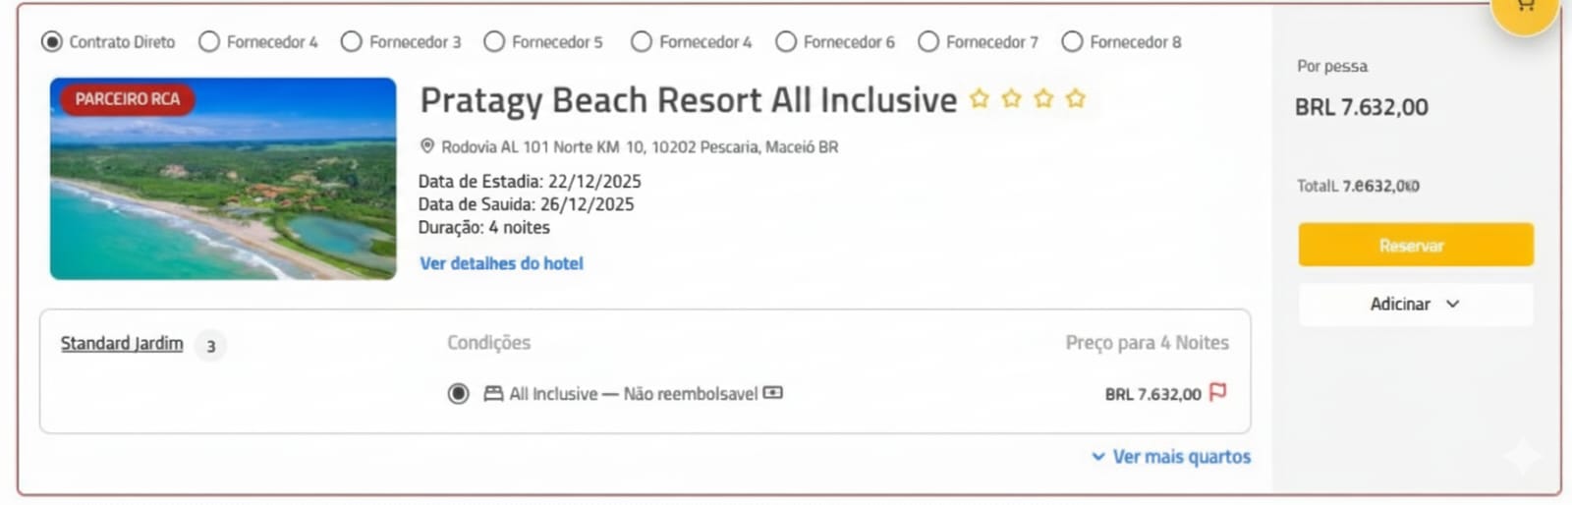
Task: Pick the Fornecedor 6 option
Action: point(786,42)
